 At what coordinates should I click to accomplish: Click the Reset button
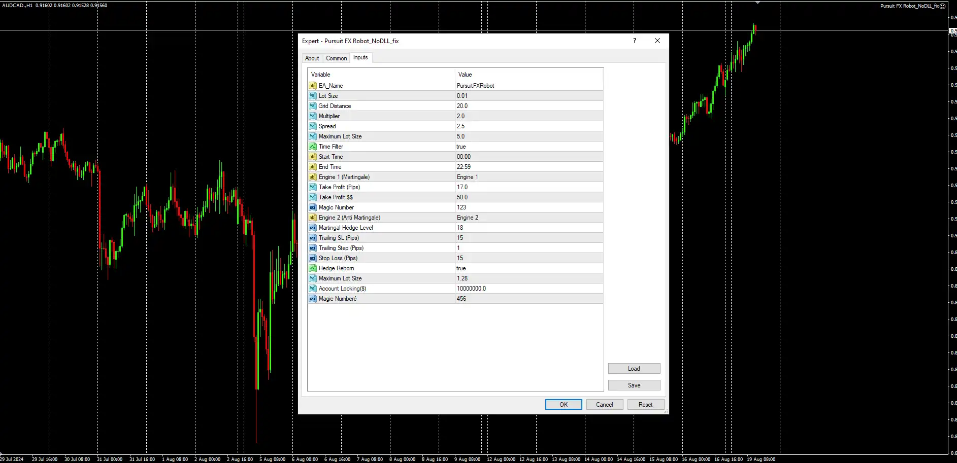[646, 404]
